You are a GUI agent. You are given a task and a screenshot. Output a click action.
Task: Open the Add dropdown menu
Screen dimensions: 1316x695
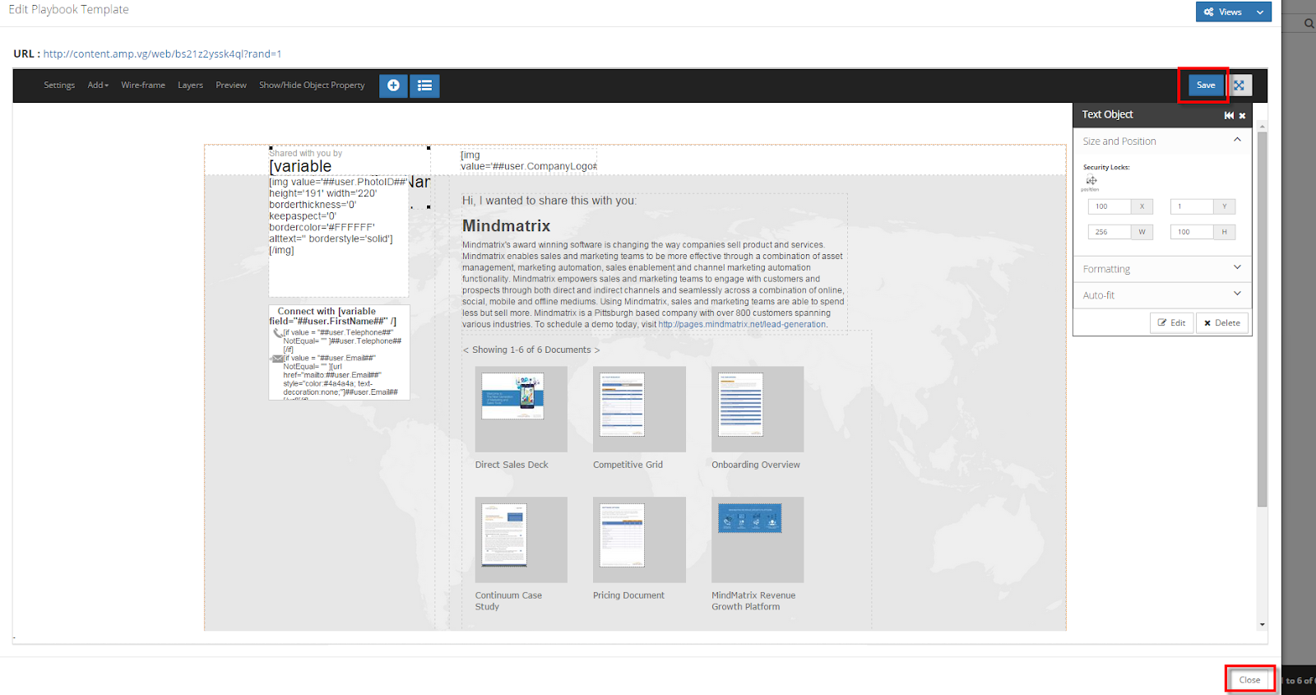(98, 86)
